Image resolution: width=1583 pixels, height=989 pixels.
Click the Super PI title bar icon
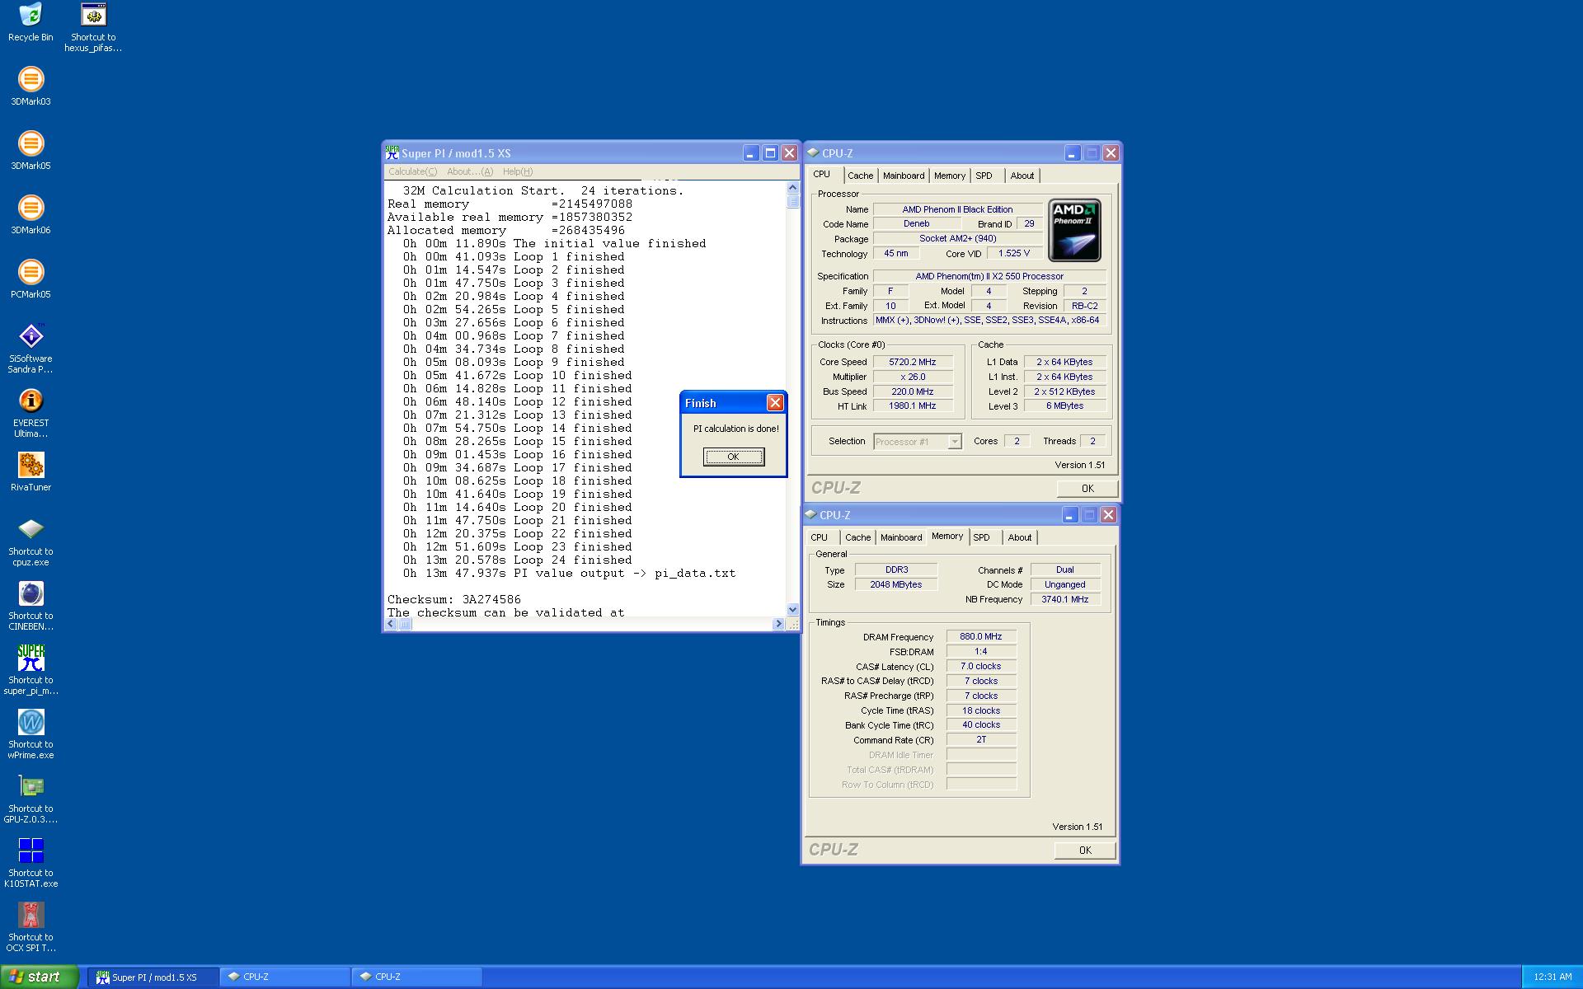point(392,152)
